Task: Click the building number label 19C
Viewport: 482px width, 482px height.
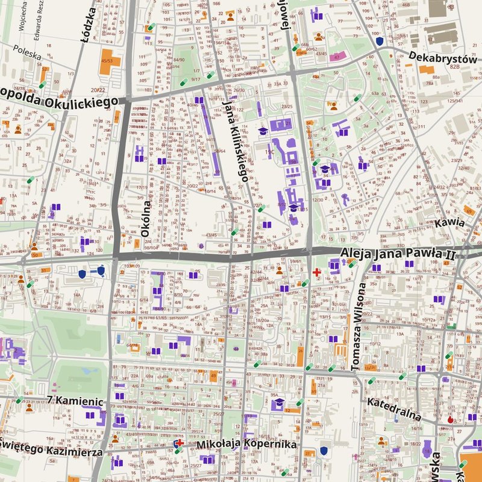Action: [269, 152]
